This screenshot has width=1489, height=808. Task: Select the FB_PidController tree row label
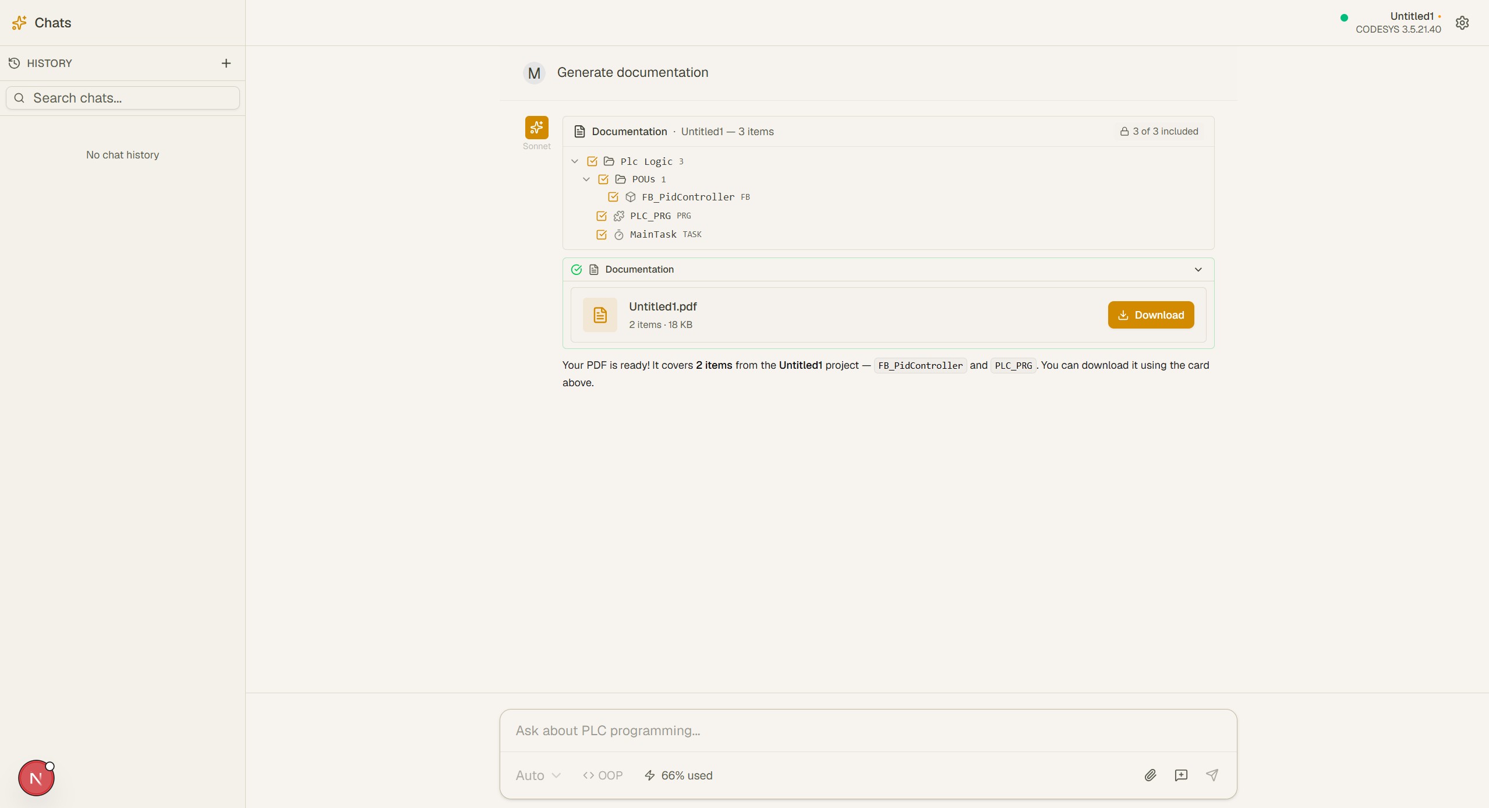(x=688, y=197)
